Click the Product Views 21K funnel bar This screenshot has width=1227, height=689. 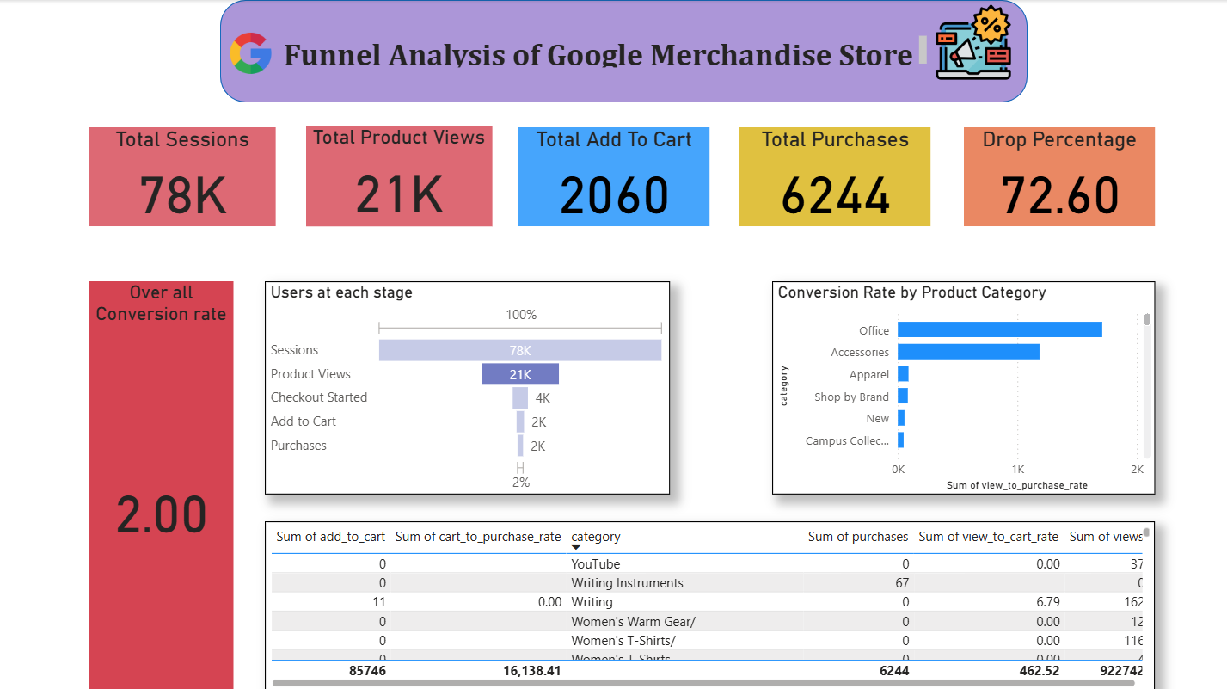click(x=520, y=374)
